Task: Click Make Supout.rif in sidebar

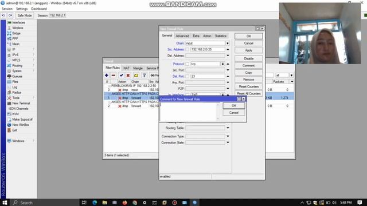Action: [22, 120]
